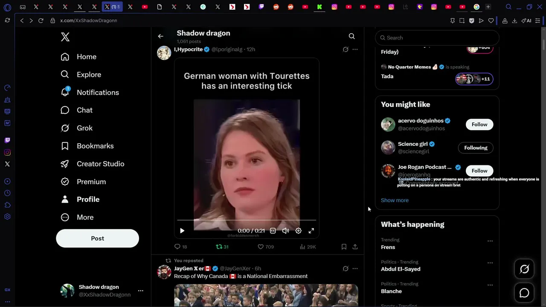The image size is (546, 307).
Task: Open Creator Studio in left navigation
Action: [x=93, y=164]
